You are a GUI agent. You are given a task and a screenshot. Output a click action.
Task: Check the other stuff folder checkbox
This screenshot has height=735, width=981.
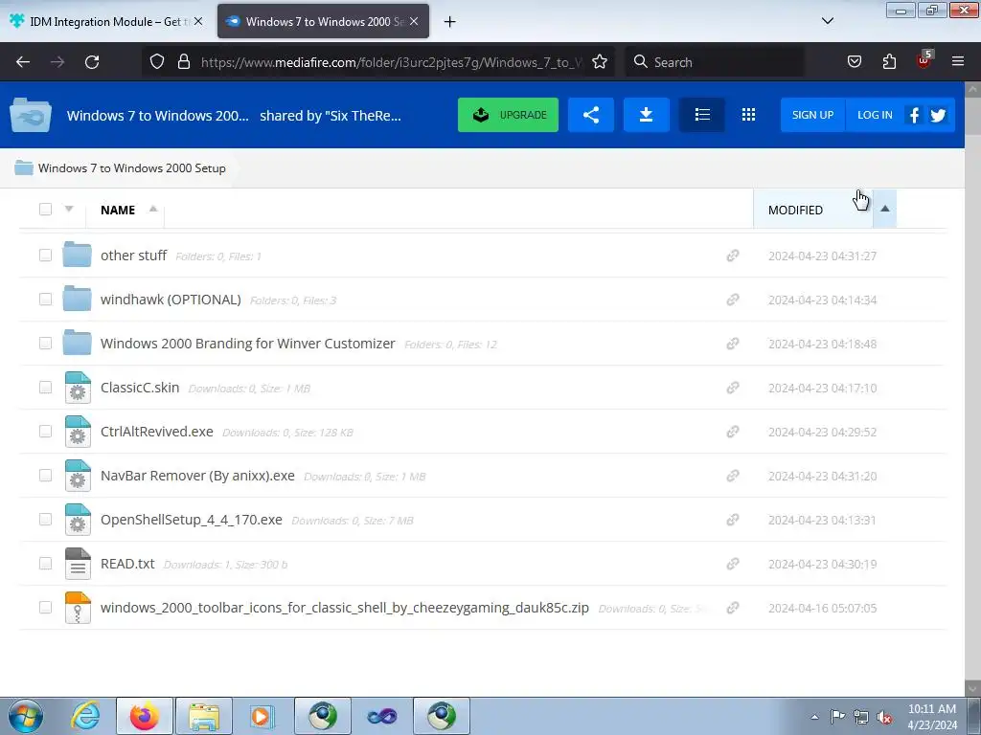click(45, 255)
